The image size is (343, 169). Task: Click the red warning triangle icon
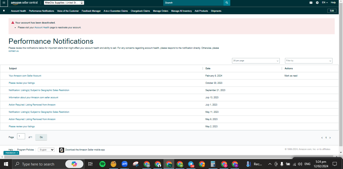click(x=13, y=22)
